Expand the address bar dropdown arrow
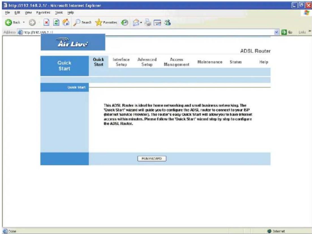The height and width of the screenshot is (234, 312). (277, 32)
